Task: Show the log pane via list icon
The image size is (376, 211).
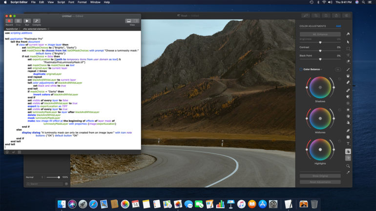Action: point(20,152)
